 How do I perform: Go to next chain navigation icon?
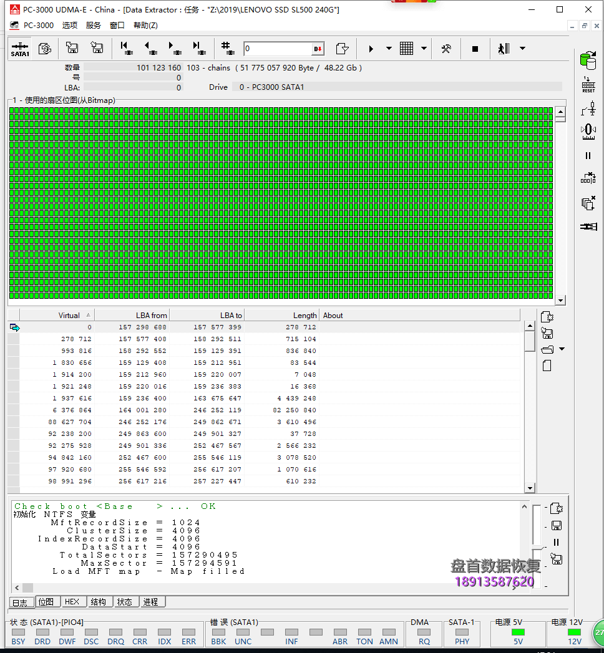[x=175, y=48]
